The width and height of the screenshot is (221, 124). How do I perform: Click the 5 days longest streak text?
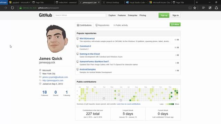128,114
